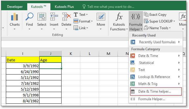Select column I header
Image resolution: width=189 pixels, height=109 pixels.
pyautogui.click(x=23, y=53)
